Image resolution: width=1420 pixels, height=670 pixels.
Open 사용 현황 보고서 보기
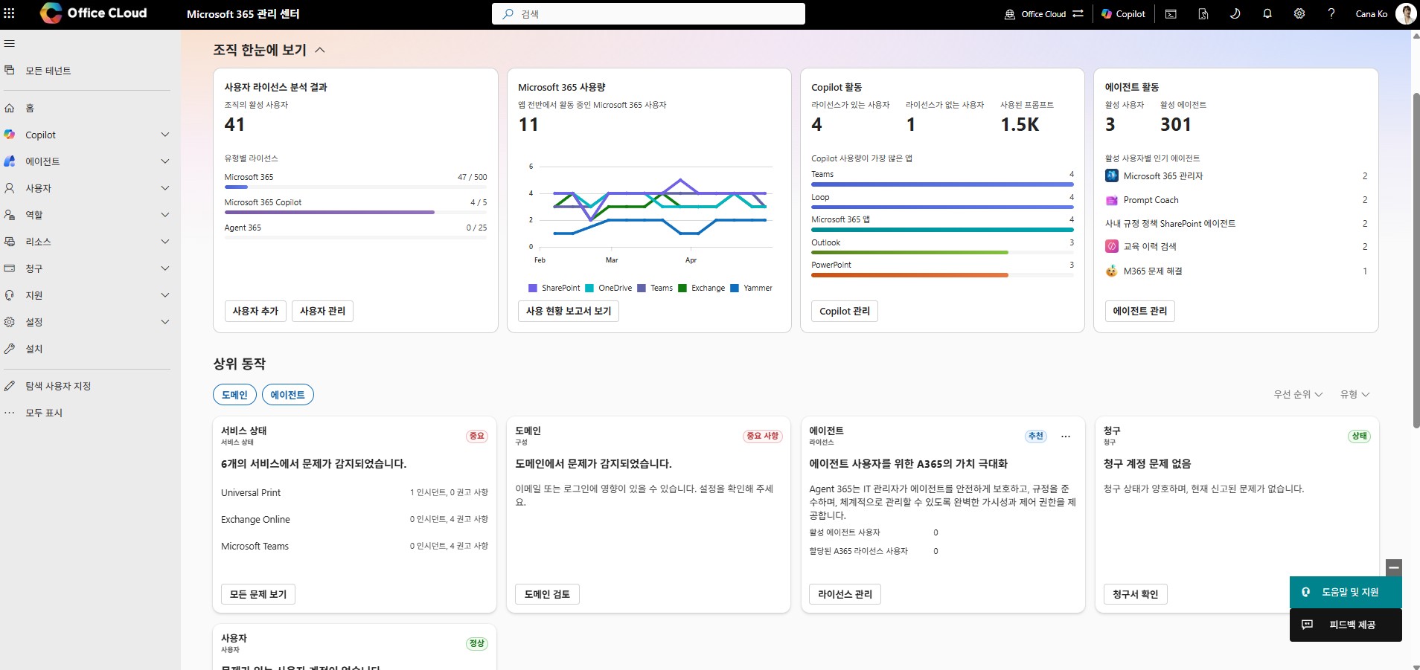point(569,311)
